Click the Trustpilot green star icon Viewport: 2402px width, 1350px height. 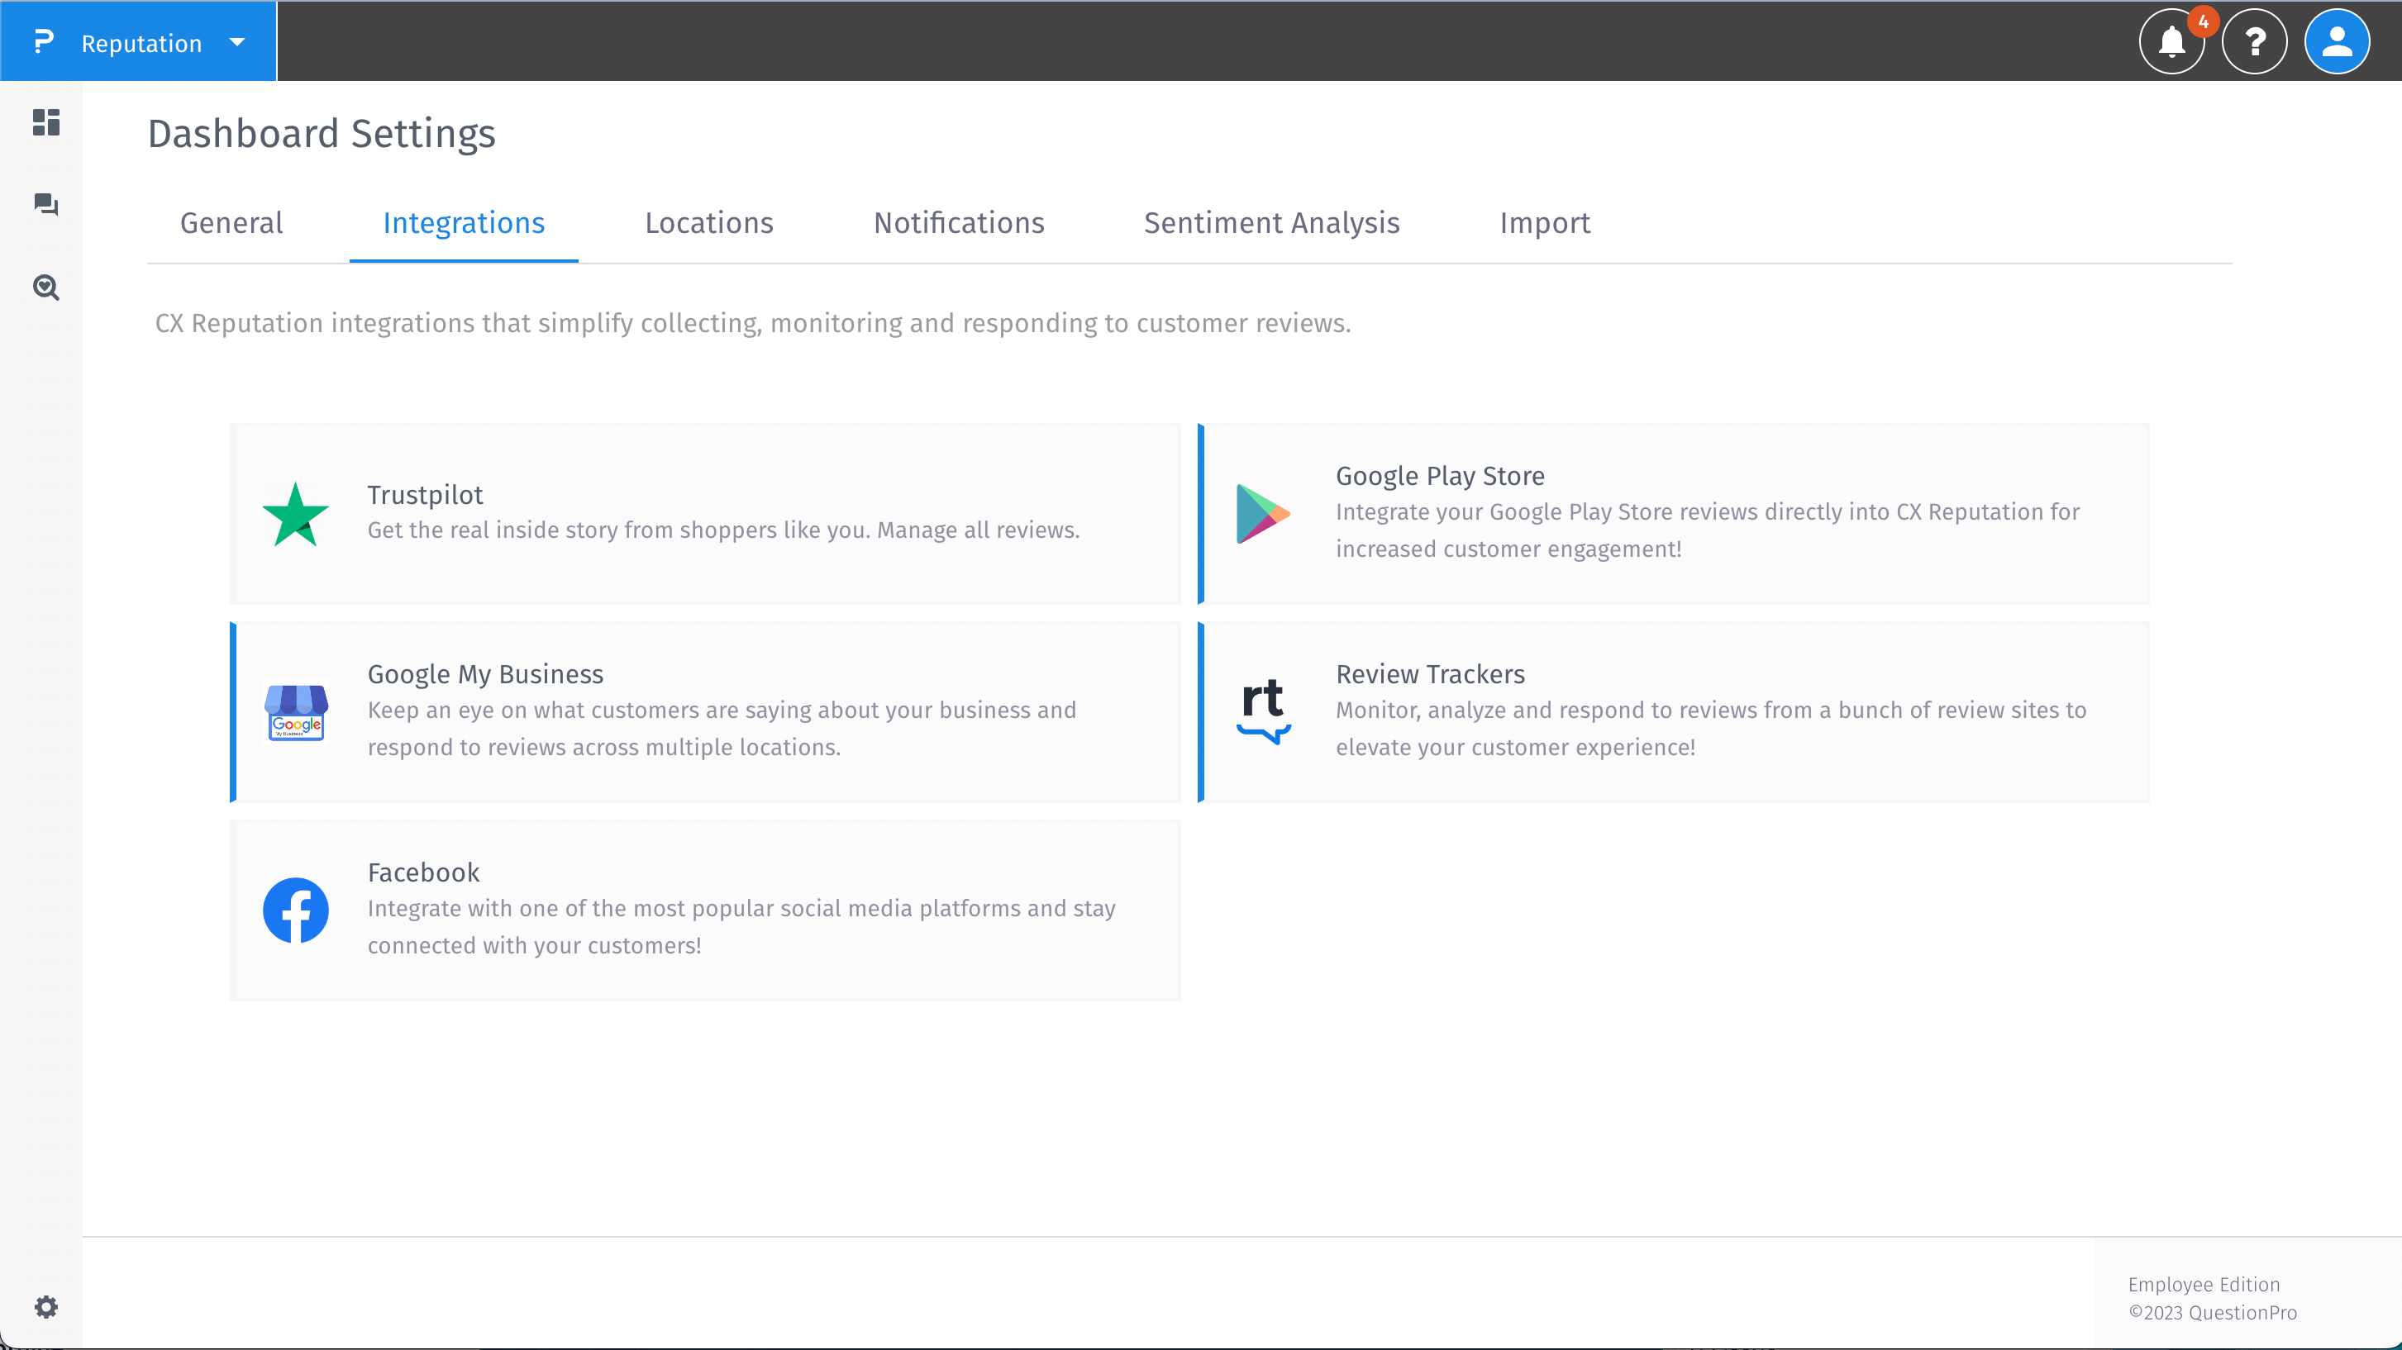(296, 515)
